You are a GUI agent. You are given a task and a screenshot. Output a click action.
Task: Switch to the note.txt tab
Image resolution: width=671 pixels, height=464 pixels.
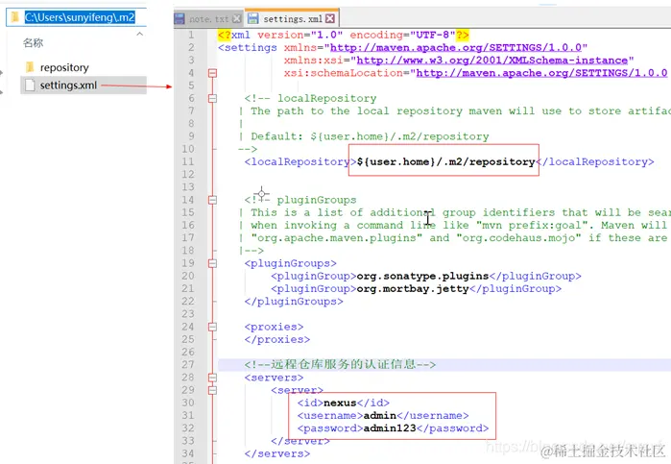pyautogui.click(x=209, y=19)
